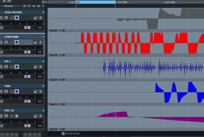This screenshot has height=137, width=204.
Task: Lock the JDXA INTERN track
Action: (x=35, y=18)
